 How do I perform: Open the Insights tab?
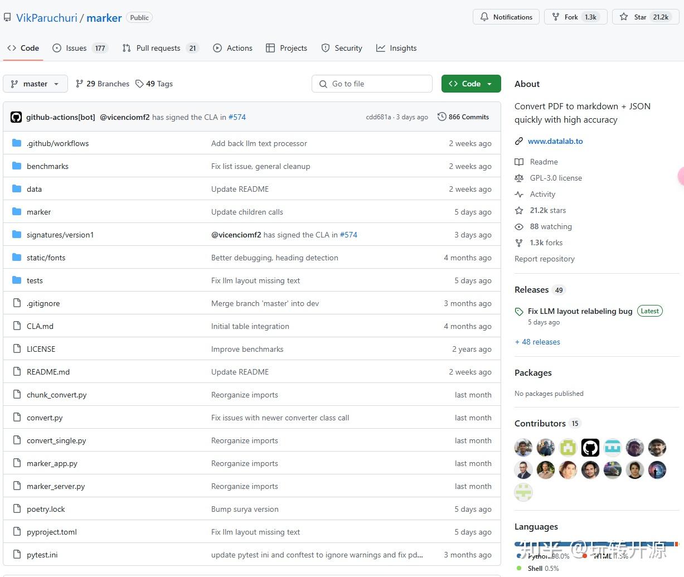[x=396, y=48]
